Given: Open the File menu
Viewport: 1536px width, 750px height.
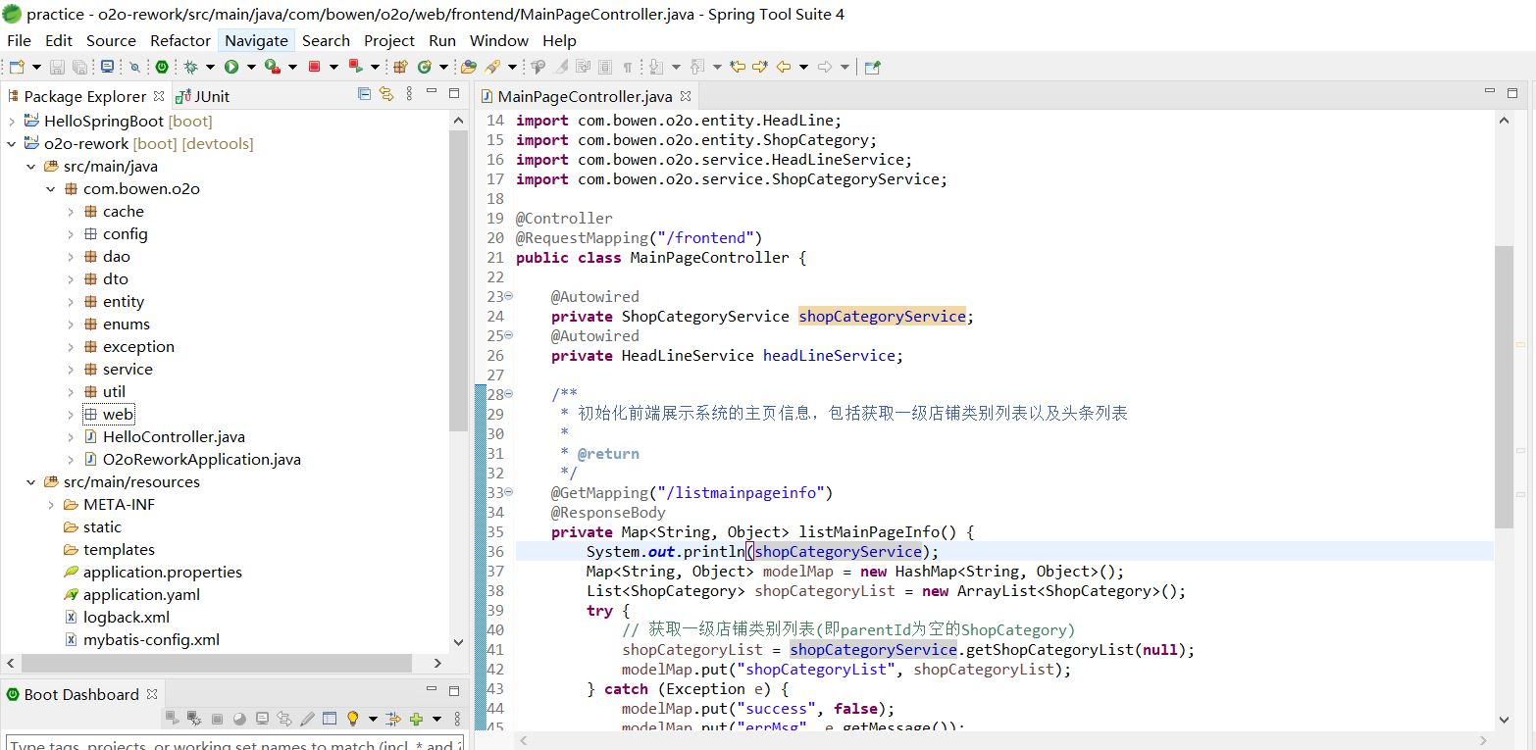Looking at the screenshot, I should coord(19,40).
